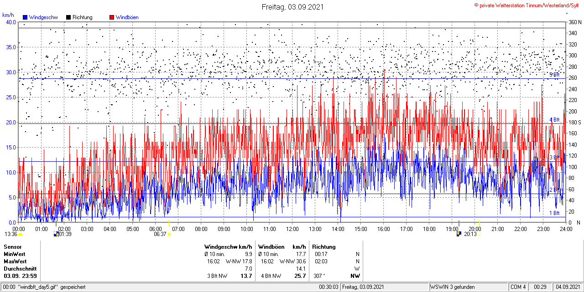The width and height of the screenshot is (584, 292).
Task: Click the moon icon beside 01:39
Action: coord(56,234)
